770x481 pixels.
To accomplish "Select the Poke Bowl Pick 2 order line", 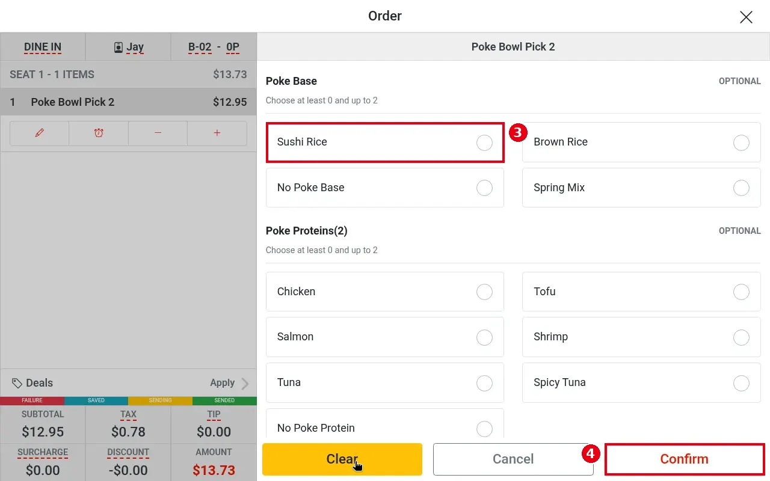I will click(128, 102).
